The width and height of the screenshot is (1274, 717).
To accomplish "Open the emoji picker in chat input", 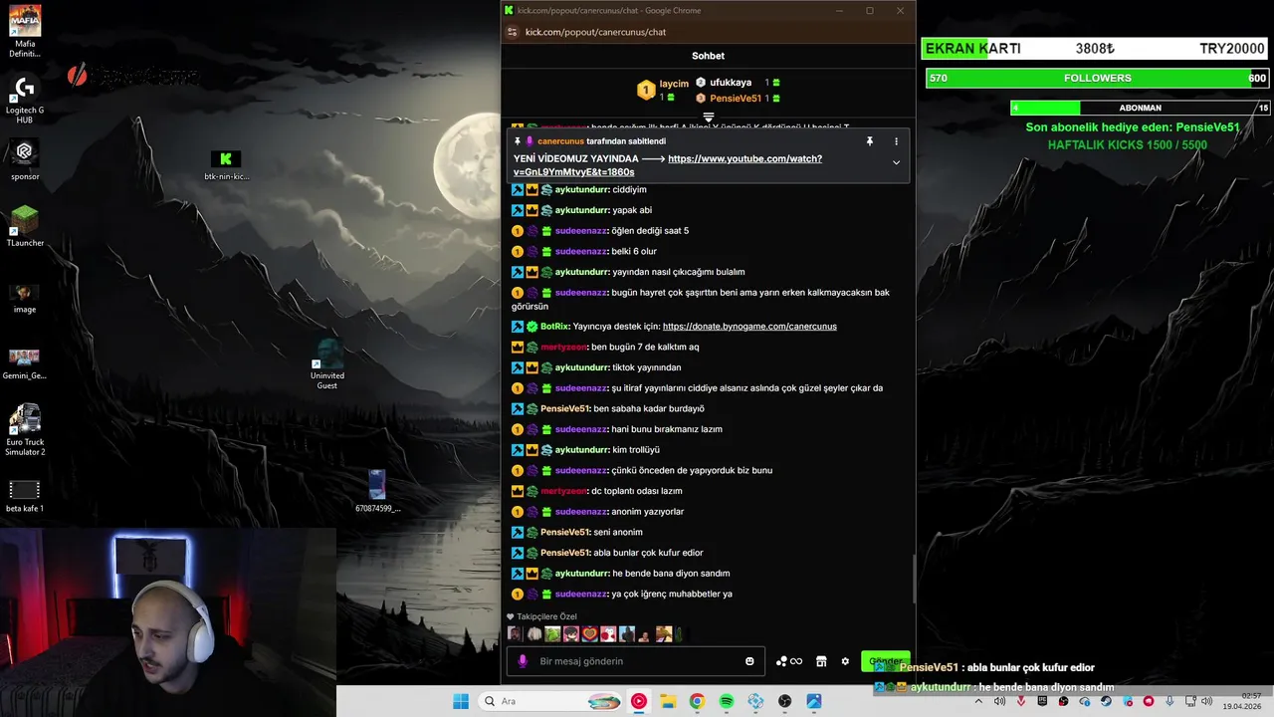I will click(749, 661).
